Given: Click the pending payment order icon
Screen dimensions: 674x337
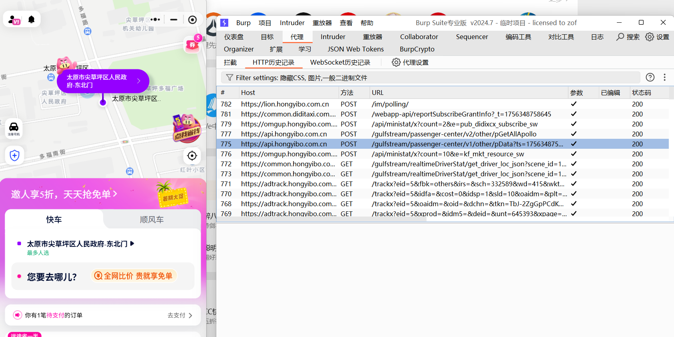Looking at the screenshot, I should (18, 315).
